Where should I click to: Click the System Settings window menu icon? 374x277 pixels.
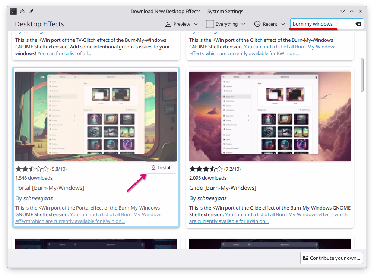point(13,11)
